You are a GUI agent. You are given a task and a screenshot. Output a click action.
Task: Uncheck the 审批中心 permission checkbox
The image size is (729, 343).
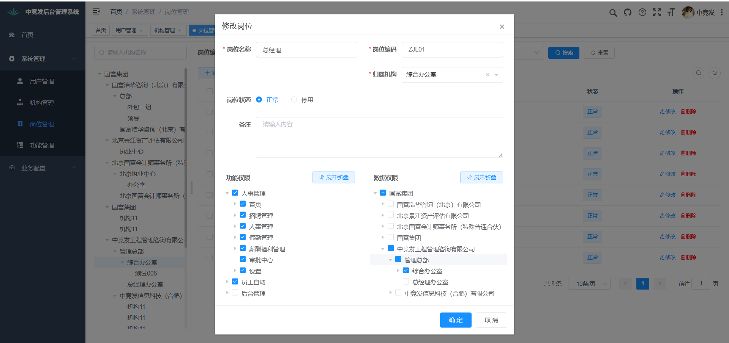coord(243,260)
